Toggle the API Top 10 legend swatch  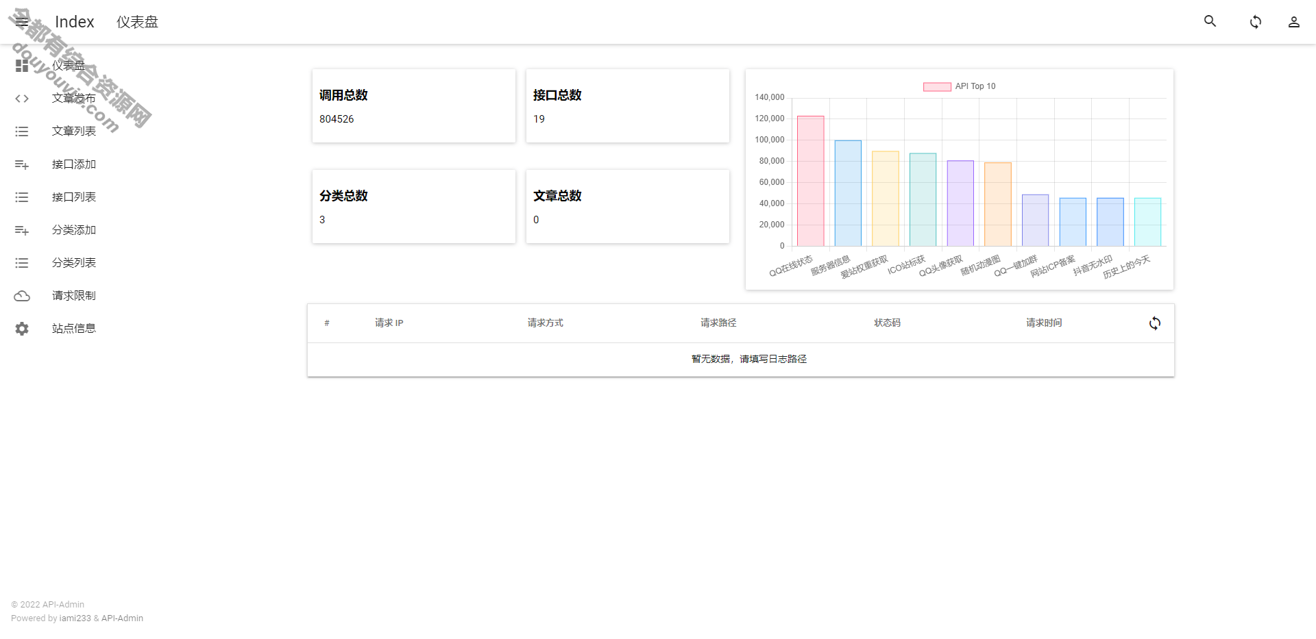pyautogui.click(x=937, y=86)
